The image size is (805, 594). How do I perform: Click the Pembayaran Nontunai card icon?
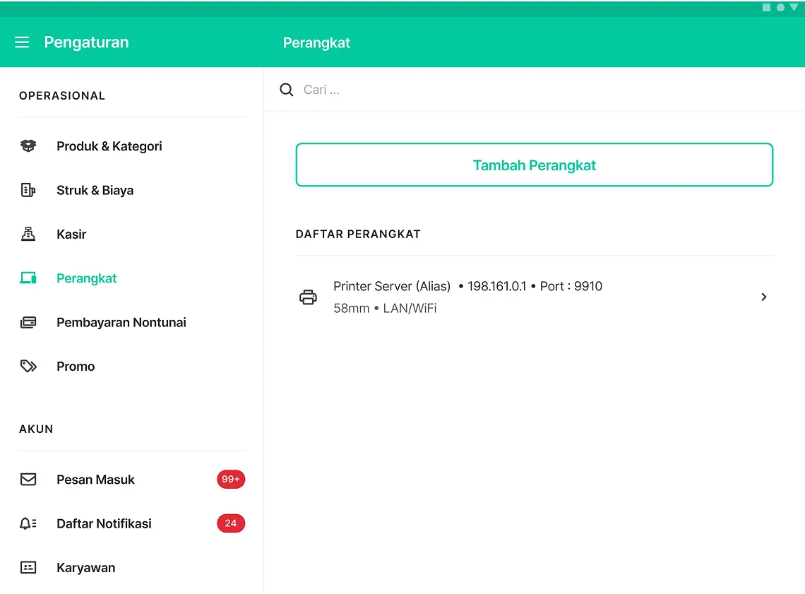click(28, 323)
